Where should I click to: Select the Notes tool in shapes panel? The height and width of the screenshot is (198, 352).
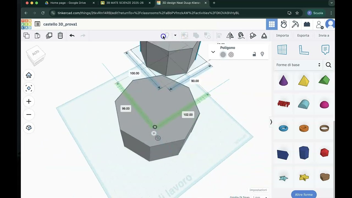coord(325,50)
